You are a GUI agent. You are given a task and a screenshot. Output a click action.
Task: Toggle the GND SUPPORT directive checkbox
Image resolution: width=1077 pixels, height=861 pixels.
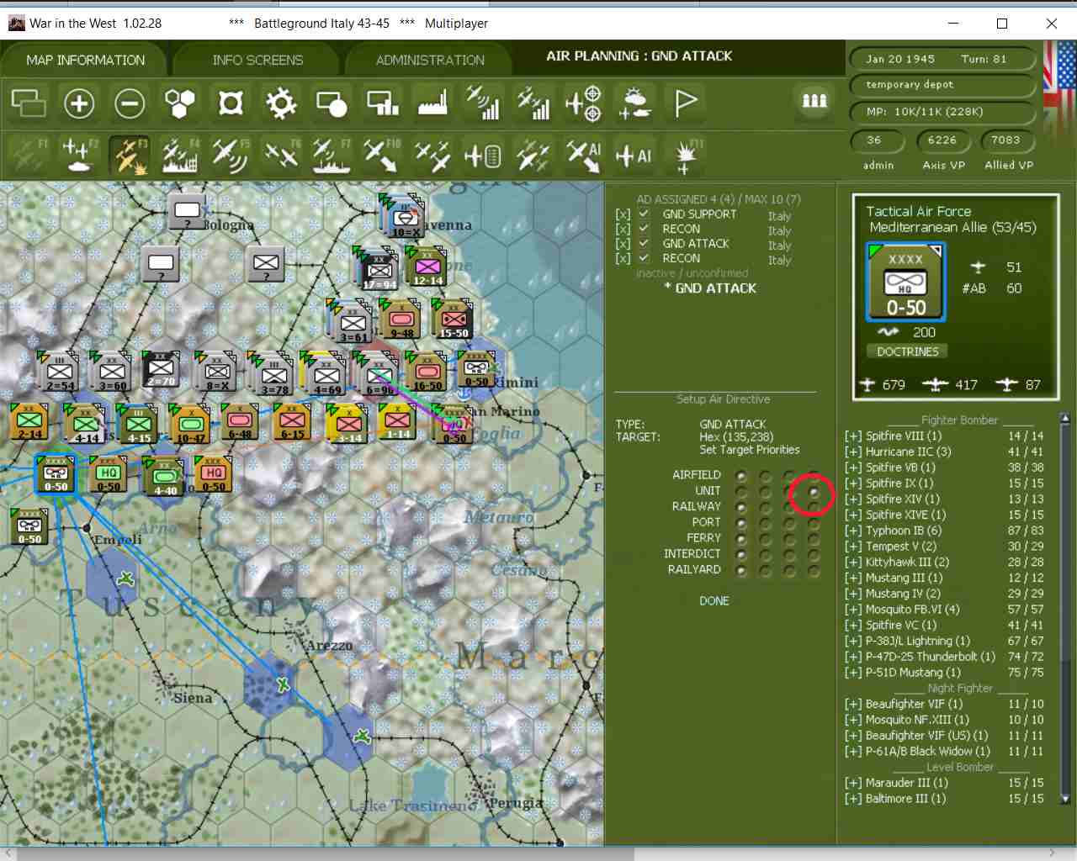tap(644, 214)
